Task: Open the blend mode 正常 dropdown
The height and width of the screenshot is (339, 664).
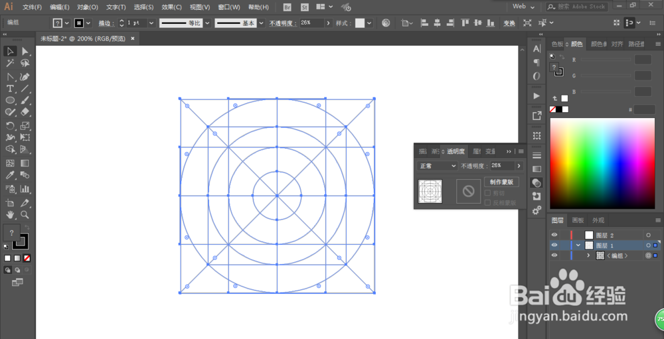Action: [x=437, y=166]
